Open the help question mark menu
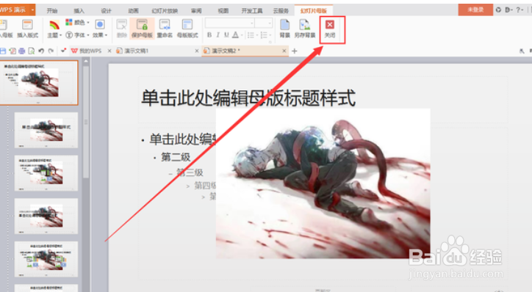Viewport: 532px width, 292px height. point(520,10)
